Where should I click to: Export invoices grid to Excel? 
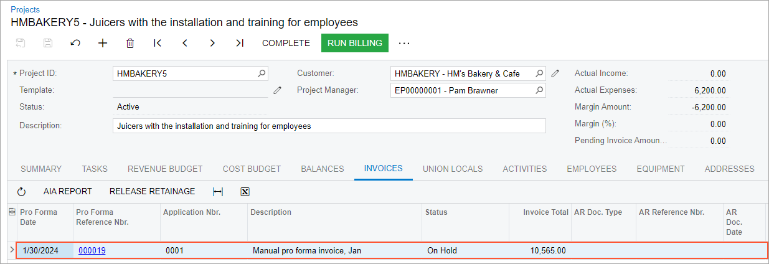(245, 192)
